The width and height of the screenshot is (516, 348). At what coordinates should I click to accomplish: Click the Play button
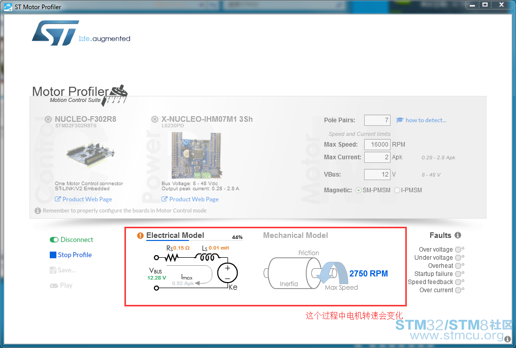(x=61, y=285)
